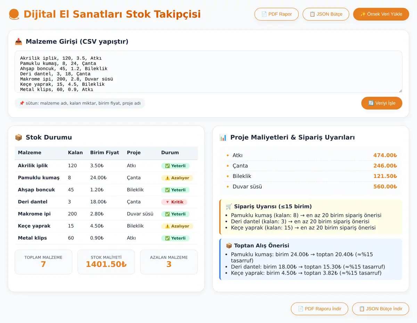Image resolution: width=417 pixels, height=323 pixels.
Task: Click the orange yarn ball logo icon
Action: coord(14,14)
